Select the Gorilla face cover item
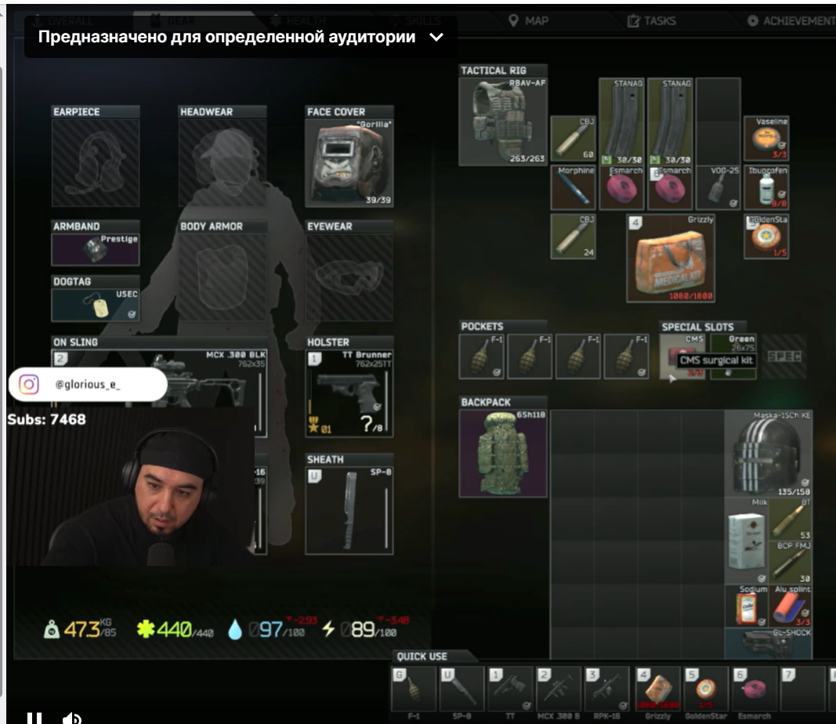This screenshot has height=724, width=836. point(349,163)
